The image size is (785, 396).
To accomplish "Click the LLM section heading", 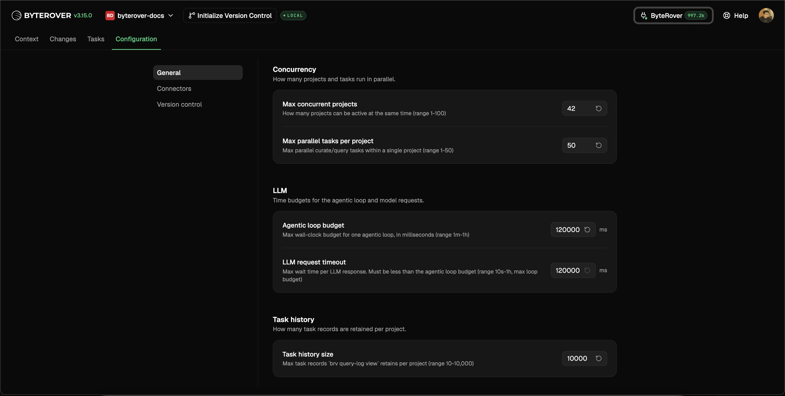I will (280, 191).
